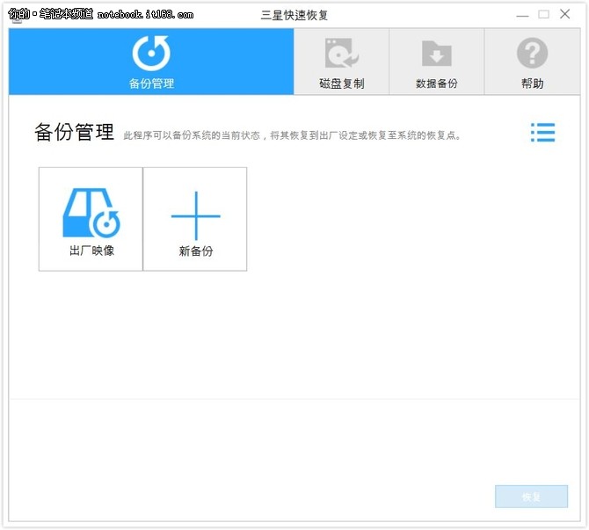Select the 出厂映像 factory image tile
This screenshot has height=530, width=589.
tap(91, 219)
